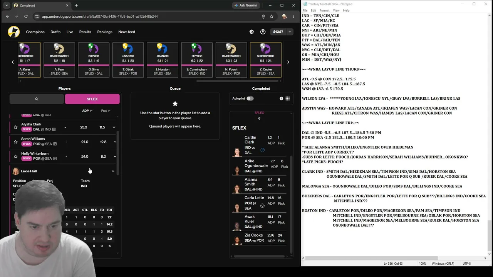Click Caitlin Clark in the completed roster
Screen dimensions: 493x277
click(260, 145)
